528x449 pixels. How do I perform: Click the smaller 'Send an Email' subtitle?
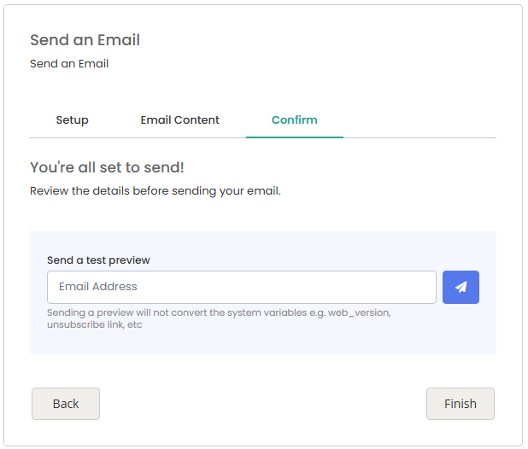coord(69,63)
